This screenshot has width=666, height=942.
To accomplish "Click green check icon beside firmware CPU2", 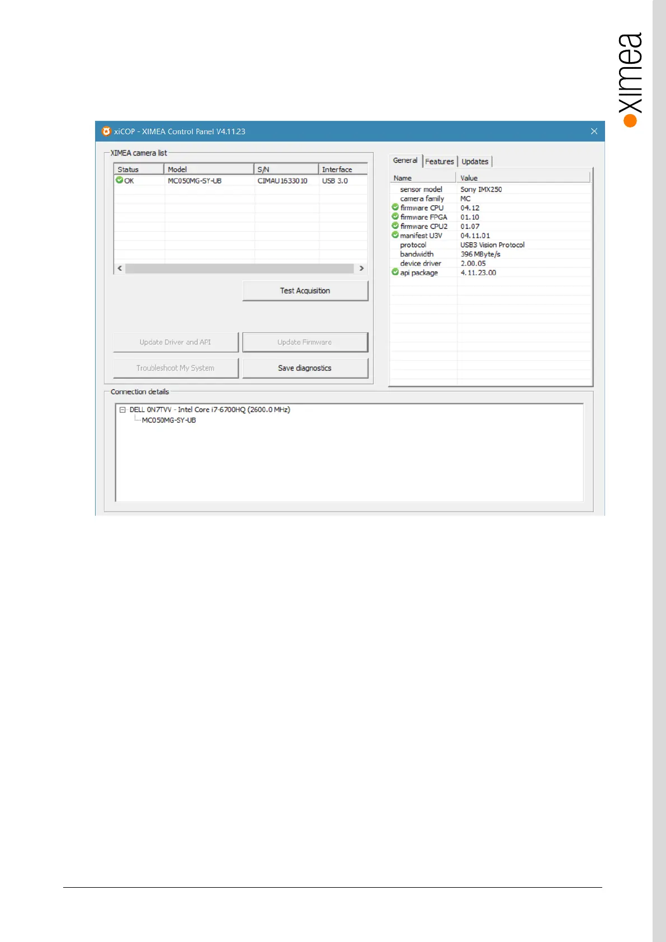I will pyautogui.click(x=395, y=226).
